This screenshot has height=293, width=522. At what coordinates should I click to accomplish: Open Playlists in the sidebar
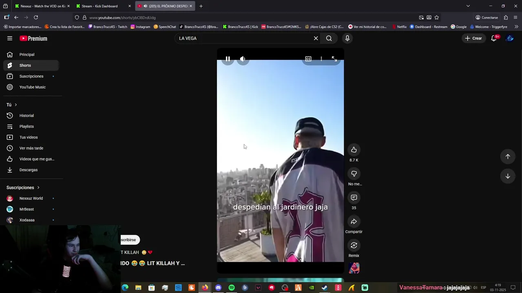pos(31,127)
